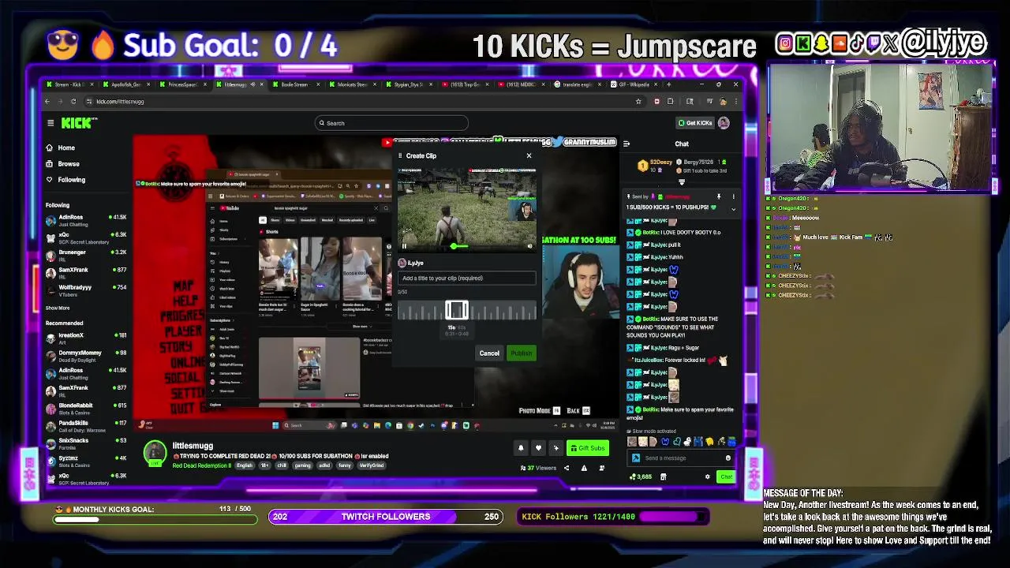The height and width of the screenshot is (568, 1010).
Task: Click the clip title input field
Action: coord(467,278)
